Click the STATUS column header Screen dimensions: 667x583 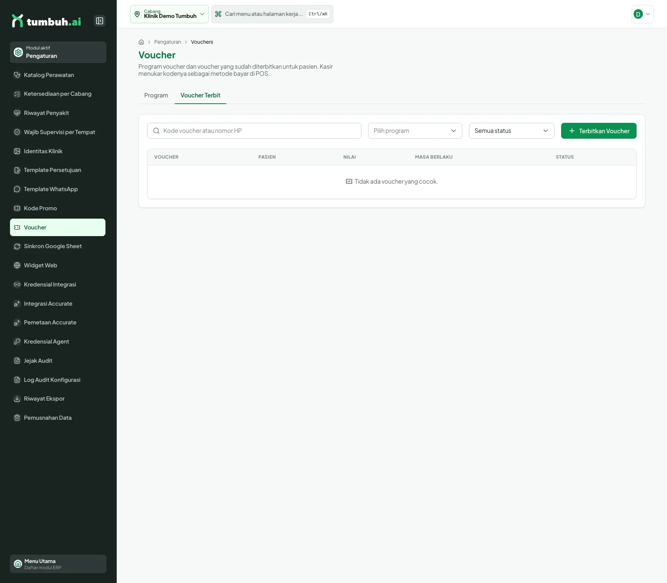[x=565, y=157]
